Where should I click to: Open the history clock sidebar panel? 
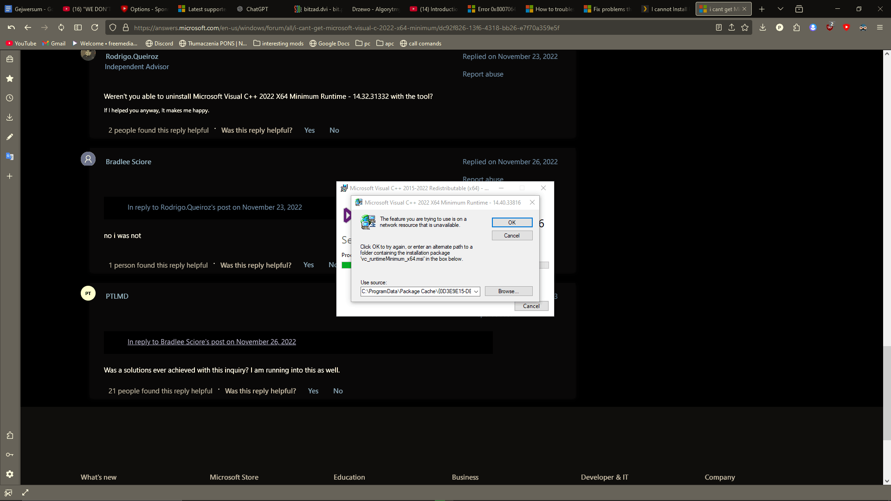coord(9,98)
